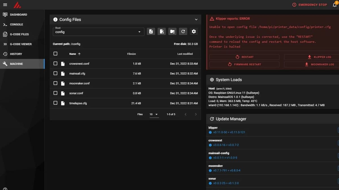Screen dimensions: 339x190
Task: Toggle the select-all files checkbox
Action: (x=55, y=54)
